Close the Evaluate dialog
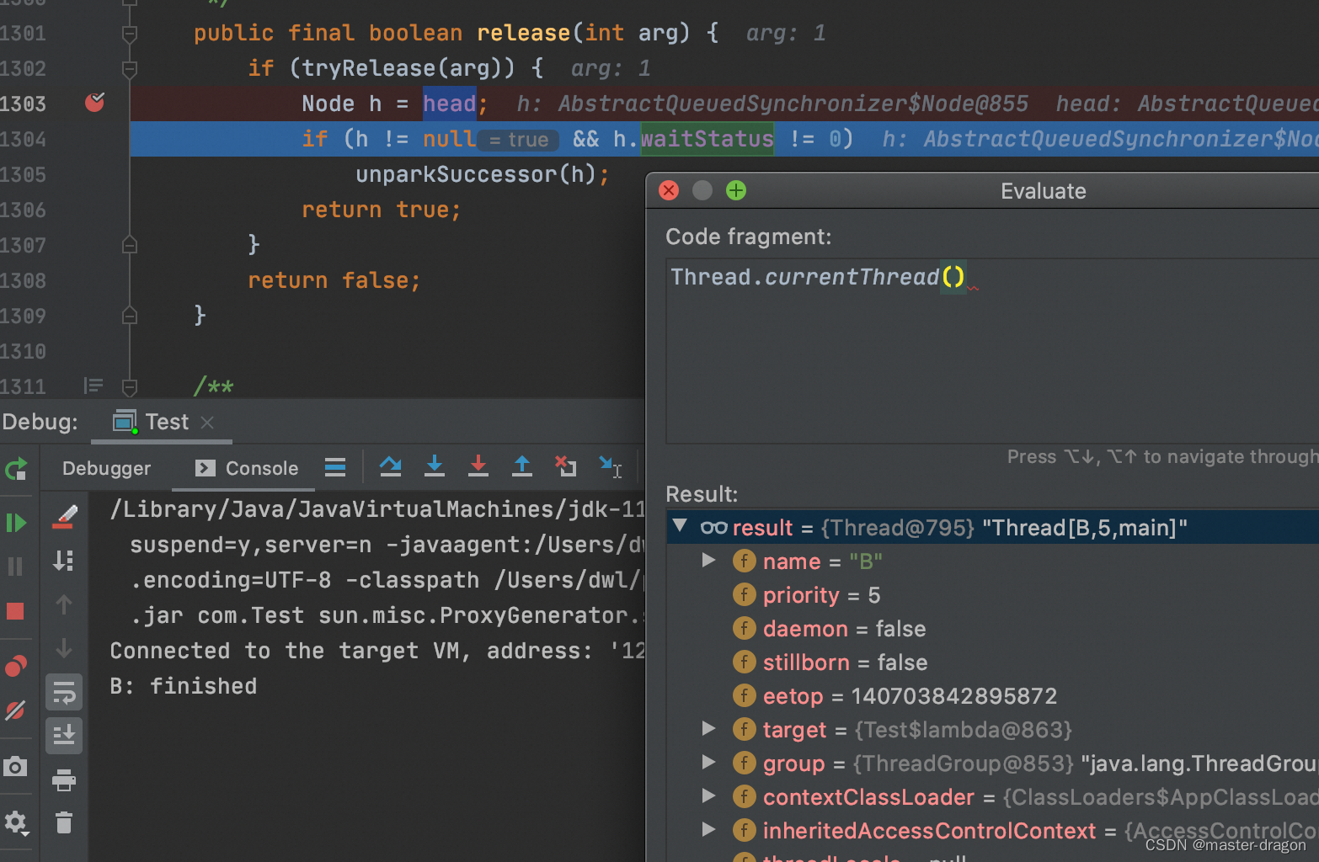The width and height of the screenshot is (1319, 862). [x=669, y=190]
